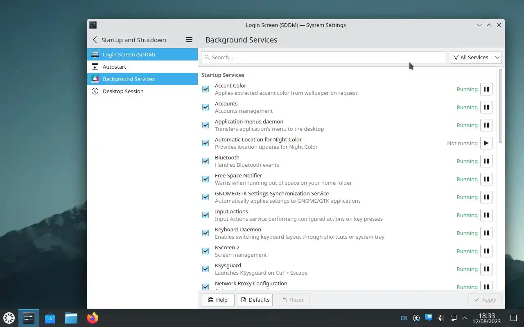
Task: Click the Reset button
Action: click(293, 300)
